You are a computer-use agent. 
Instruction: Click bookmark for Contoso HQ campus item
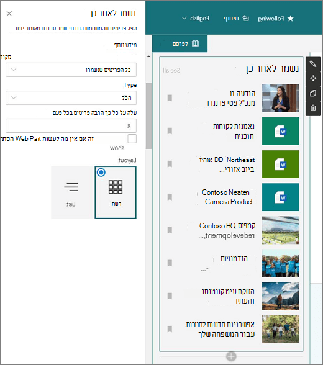(170, 230)
